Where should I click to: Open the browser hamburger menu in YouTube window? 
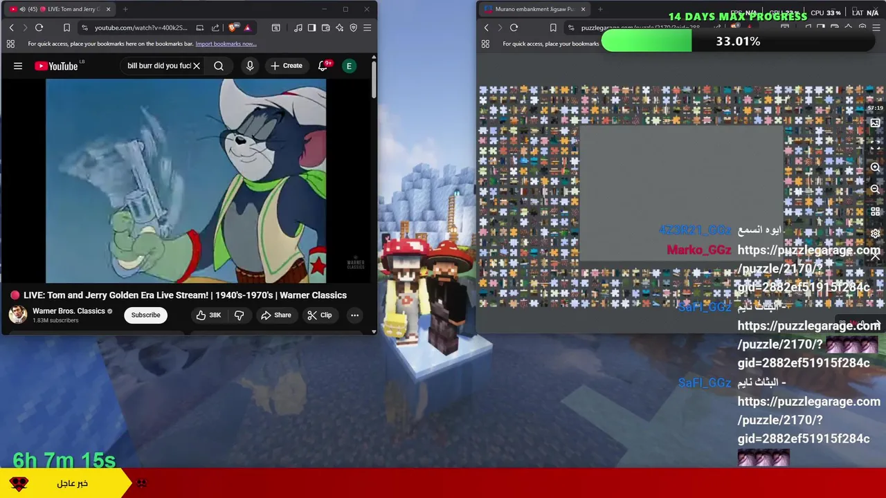pos(368,28)
